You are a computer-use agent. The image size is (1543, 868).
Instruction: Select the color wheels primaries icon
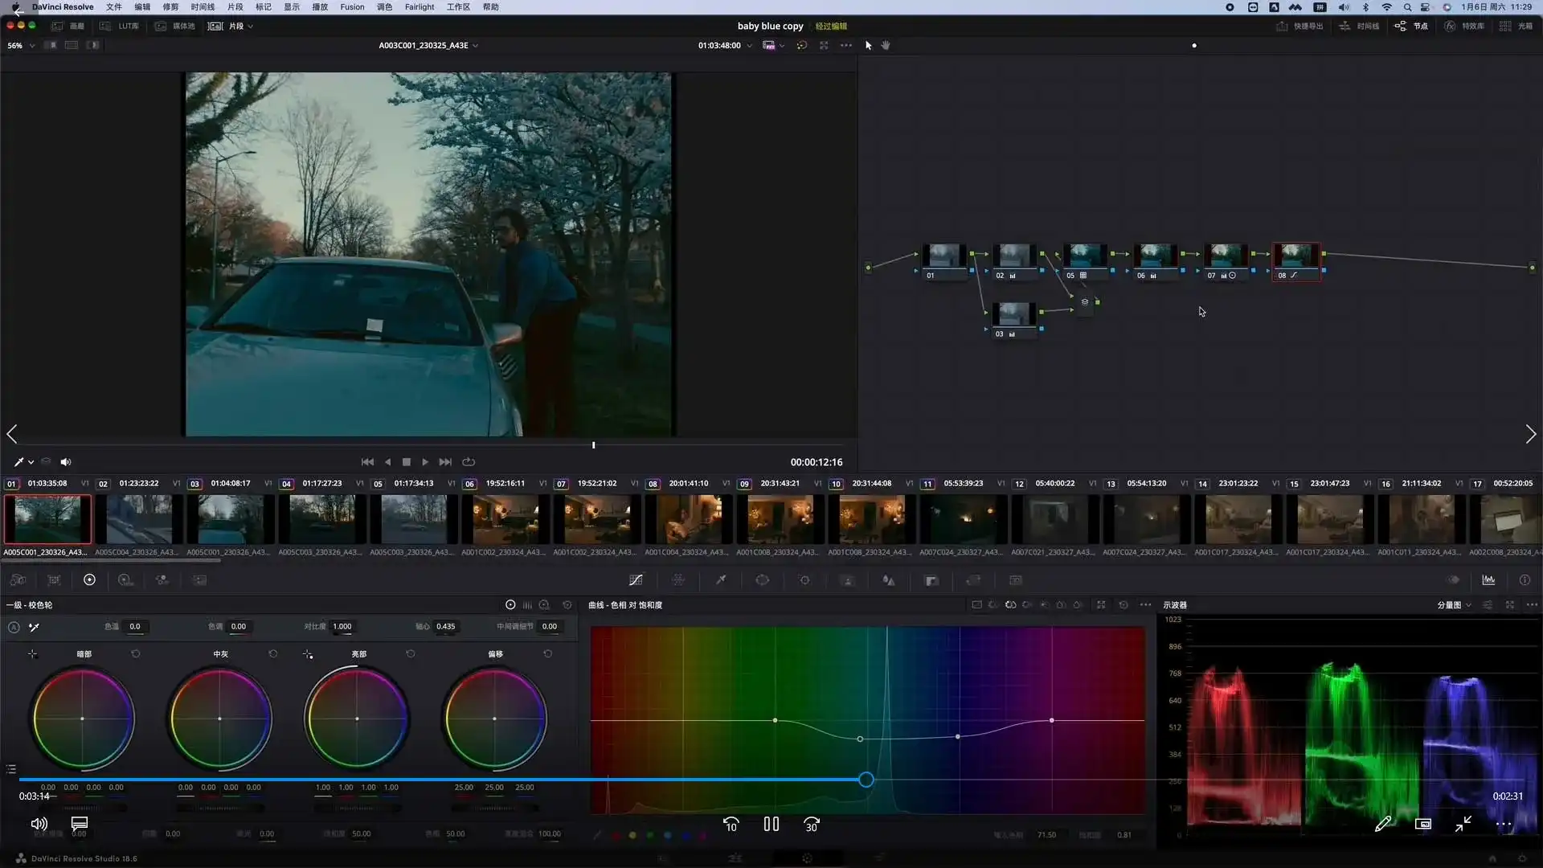(x=89, y=580)
